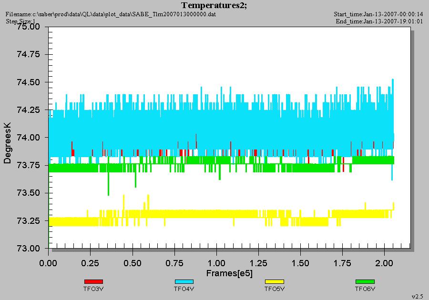Click the 74.50 y-axis tick label

click(29, 82)
